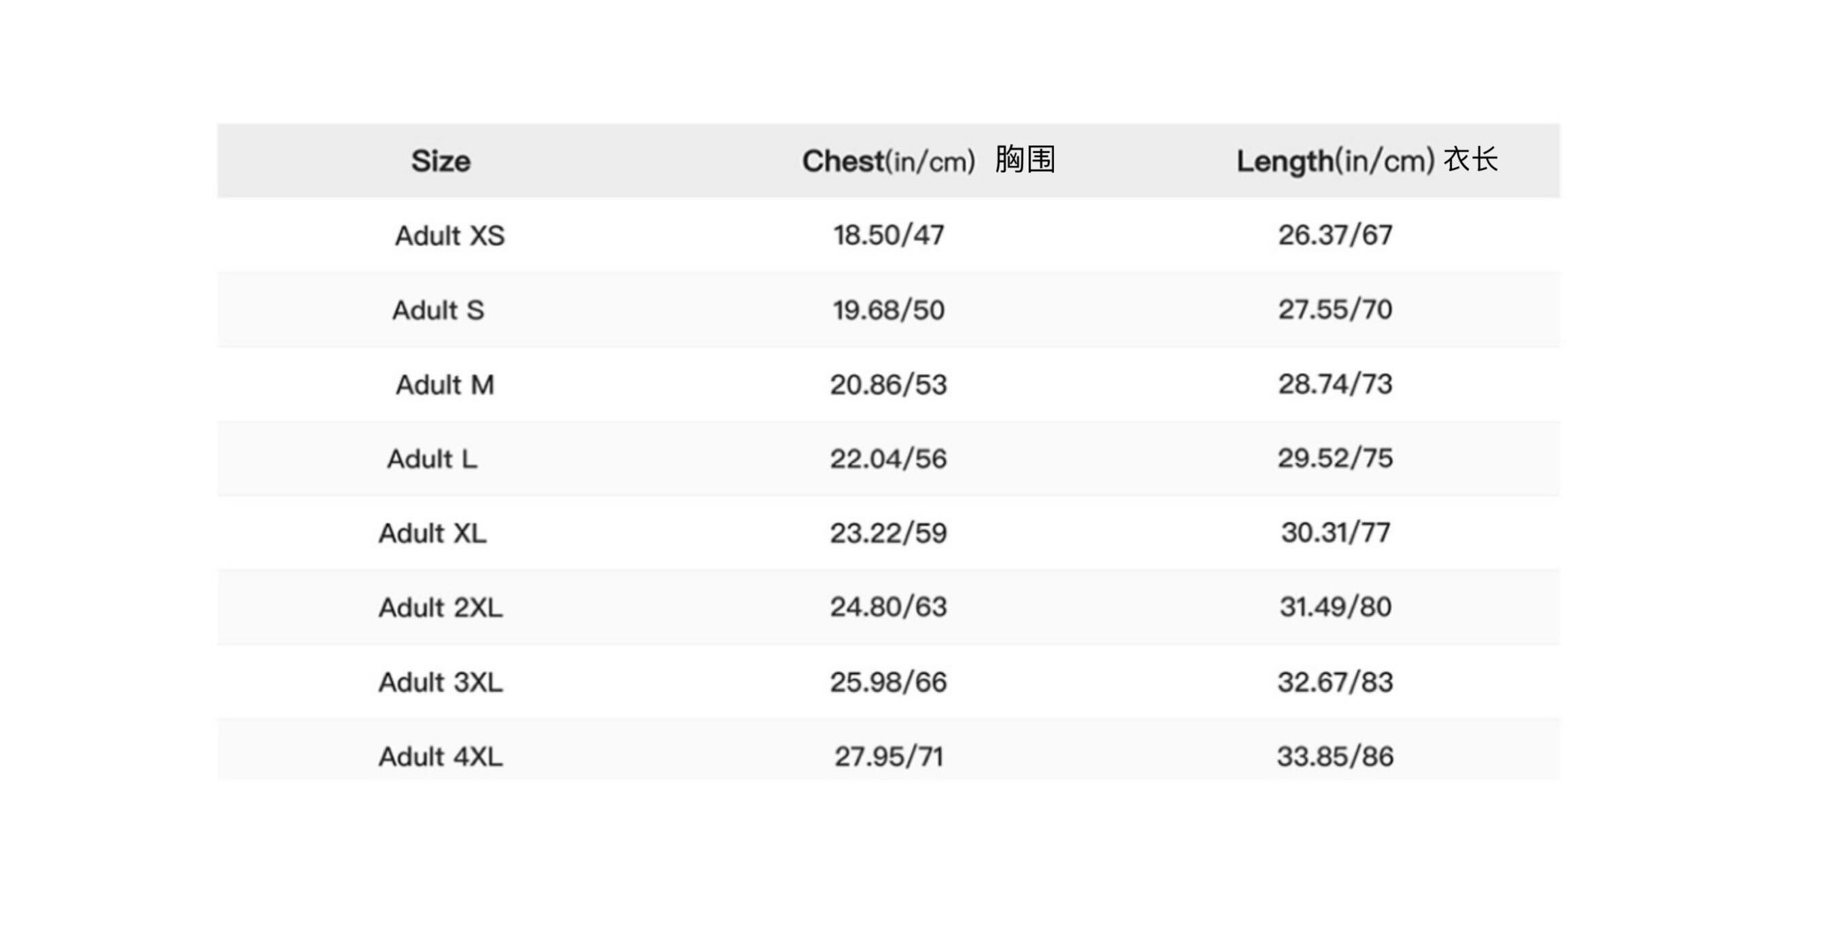Click chest measurement 27.95/71
1828x927 pixels.
[888, 757]
